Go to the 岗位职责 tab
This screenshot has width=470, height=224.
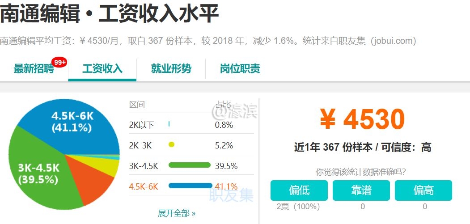click(x=240, y=69)
